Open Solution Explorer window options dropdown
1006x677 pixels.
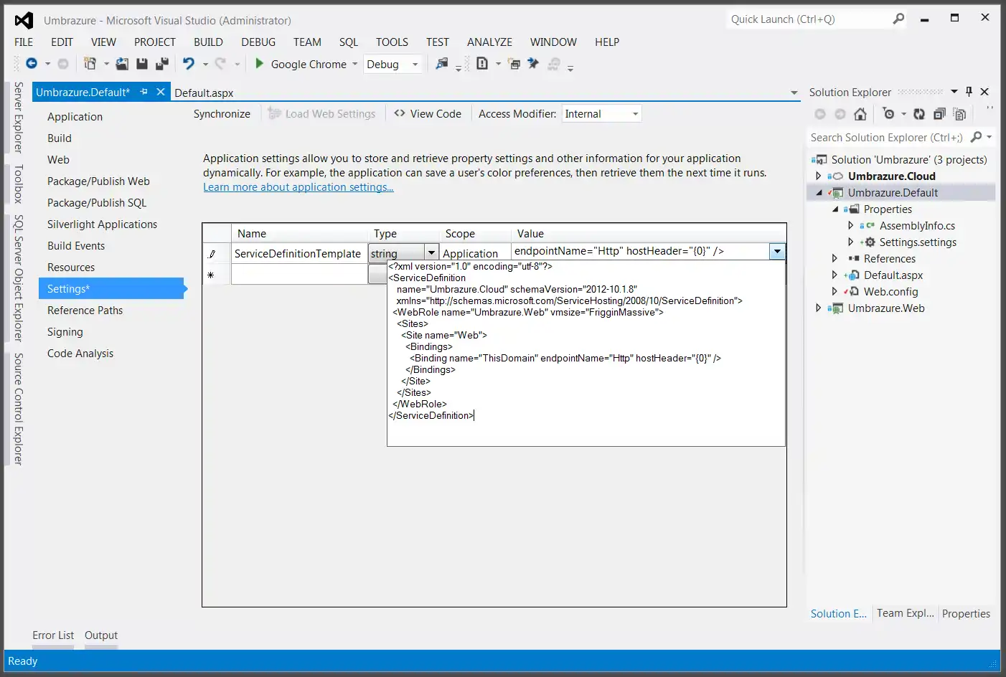coord(954,92)
